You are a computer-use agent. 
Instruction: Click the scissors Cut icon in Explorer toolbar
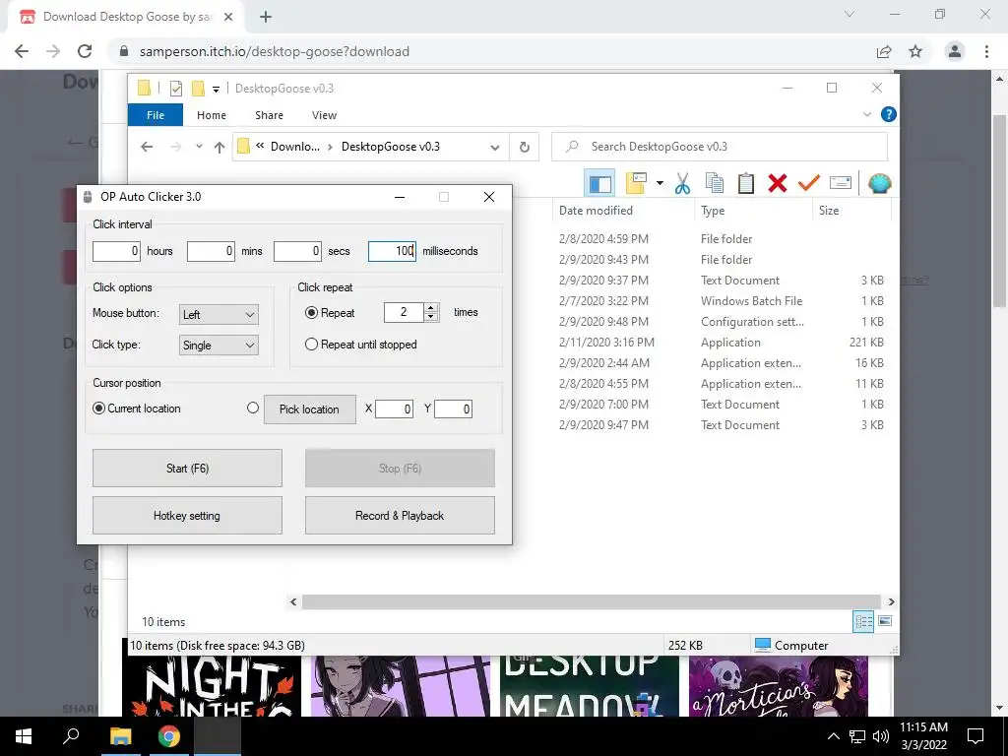[682, 183]
